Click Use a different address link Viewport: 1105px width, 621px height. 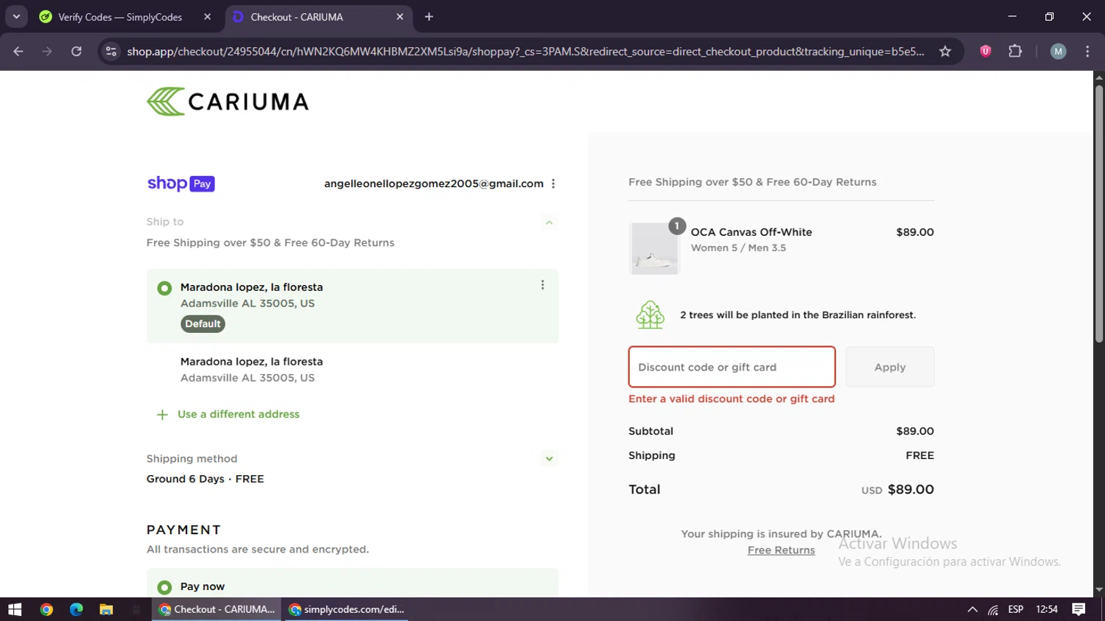[x=239, y=415]
